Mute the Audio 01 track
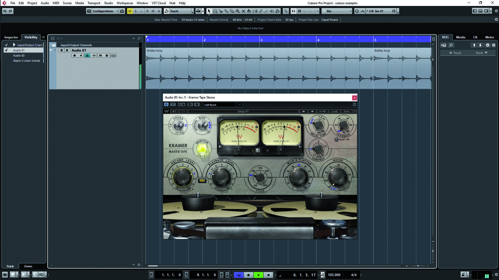Screen dimensions: 499x280 (x=61, y=50)
